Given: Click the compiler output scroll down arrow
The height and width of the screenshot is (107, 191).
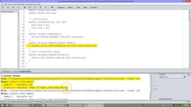Looking at the screenshot, I should [151, 99].
